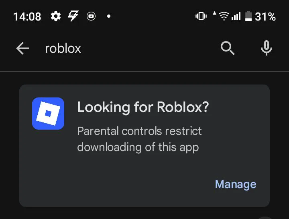
Task: Tap the Wi-Fi status icon
Action: point(224,16)
